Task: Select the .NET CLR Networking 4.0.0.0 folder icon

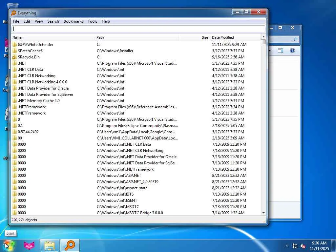Action: coord(14,82)
